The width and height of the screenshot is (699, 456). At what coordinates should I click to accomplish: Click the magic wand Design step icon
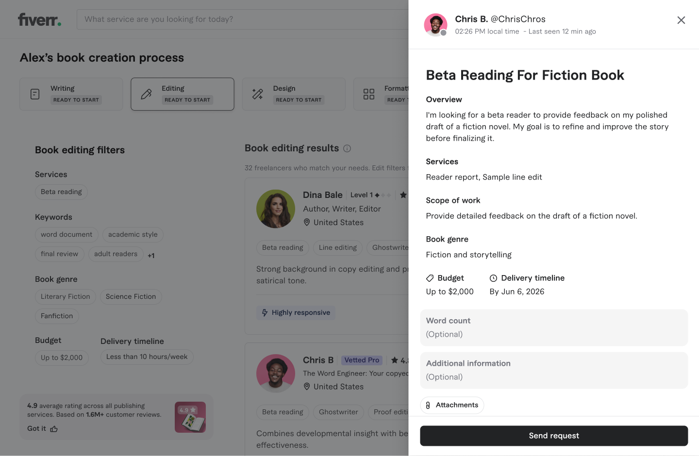tap(258, 94)
